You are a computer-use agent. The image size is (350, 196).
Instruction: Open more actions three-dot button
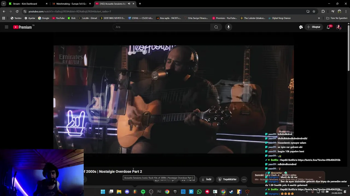pos(244,179)
